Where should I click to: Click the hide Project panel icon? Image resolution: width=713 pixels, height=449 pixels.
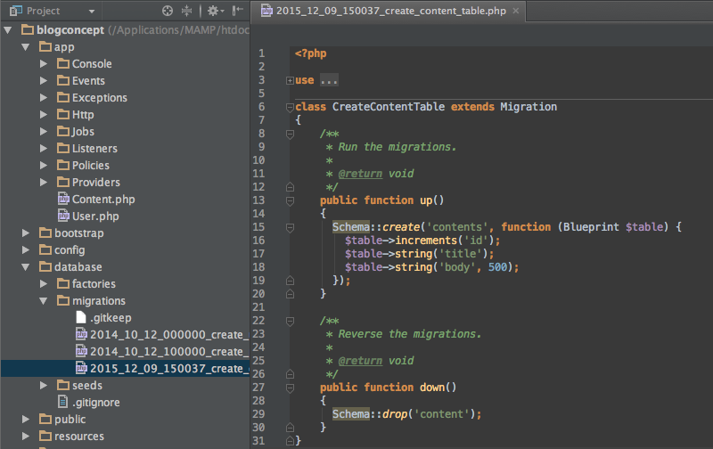pyautogui.click(x=237, y=11)
